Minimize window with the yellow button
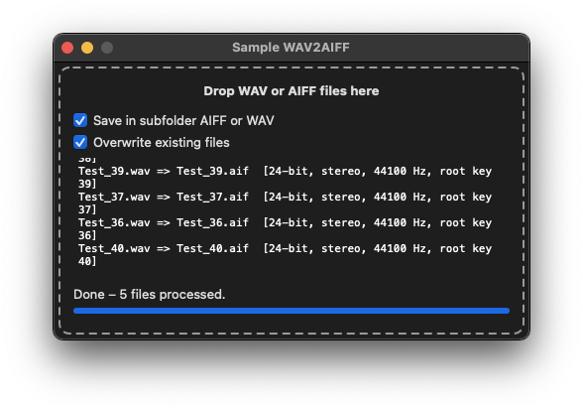The image size is (583, 408). (87, 48)
